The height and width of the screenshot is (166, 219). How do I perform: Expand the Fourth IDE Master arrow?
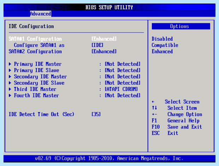[x=10, y=95]
